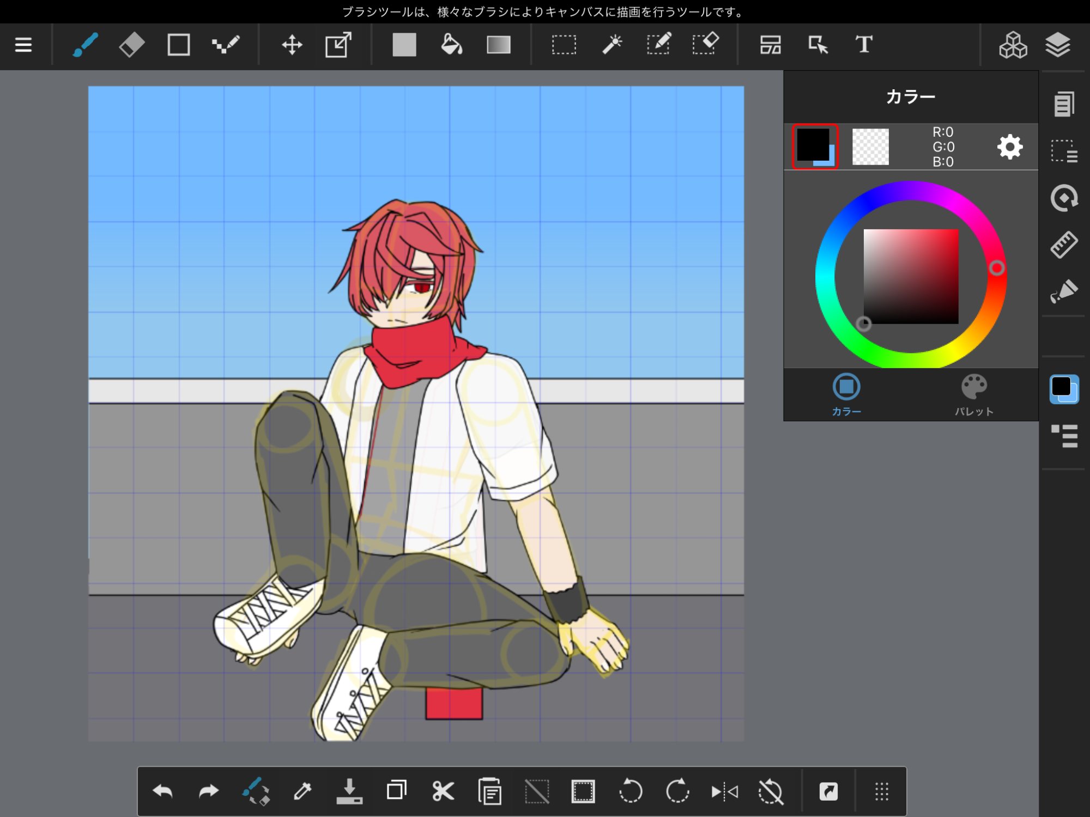Activate the Text tool
Screen dimensions: 1090x817
[863, 45]
